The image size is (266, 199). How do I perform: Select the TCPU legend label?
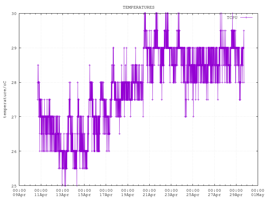[x=232, y=18]
